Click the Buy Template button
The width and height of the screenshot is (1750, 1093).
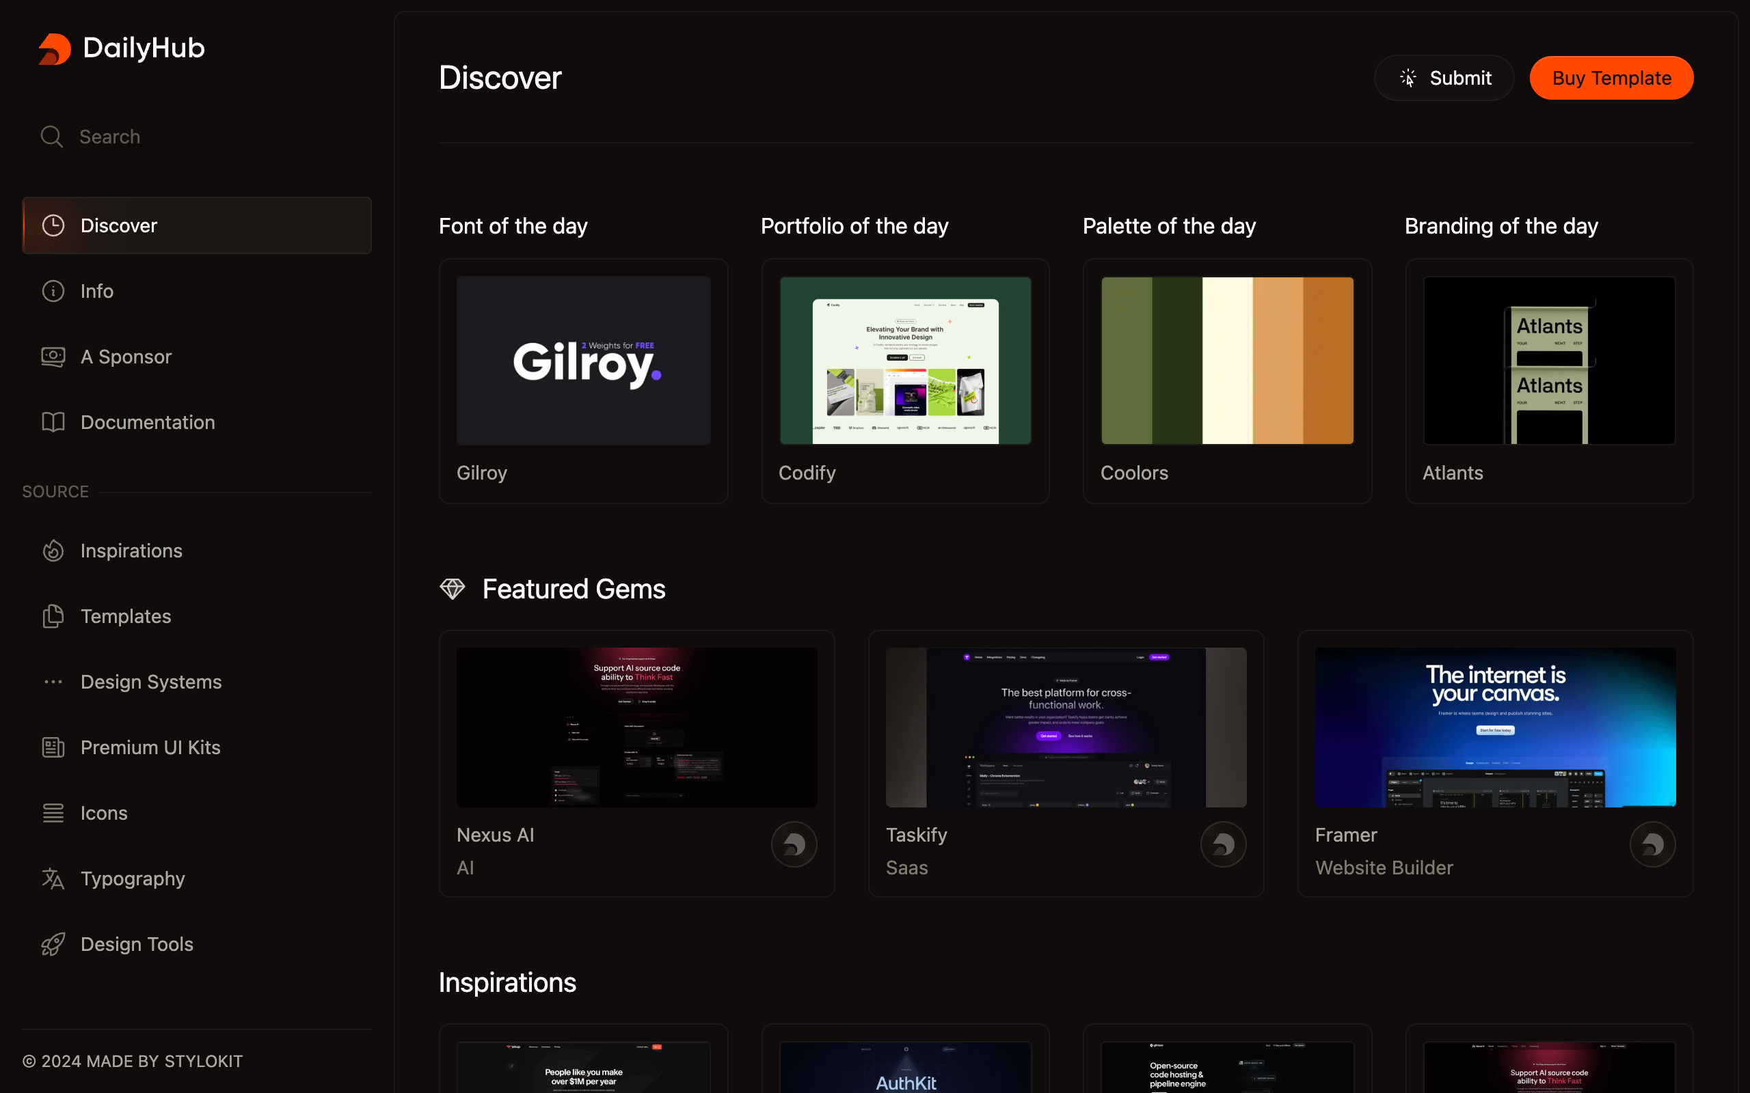coord(1611,77)
